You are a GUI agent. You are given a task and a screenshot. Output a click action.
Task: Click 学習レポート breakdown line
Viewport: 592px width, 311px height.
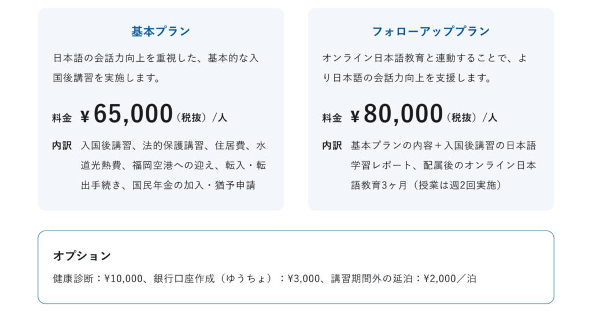[x=381, y=166]
